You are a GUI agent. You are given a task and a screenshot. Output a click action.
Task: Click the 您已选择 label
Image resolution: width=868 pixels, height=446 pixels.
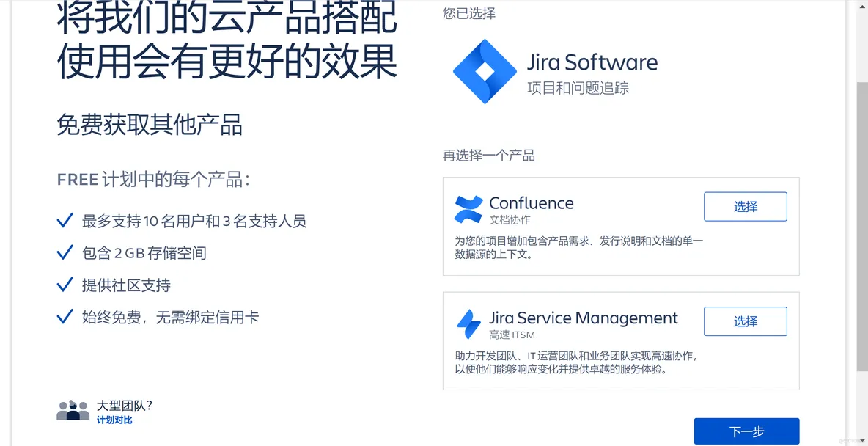point(469,13)
